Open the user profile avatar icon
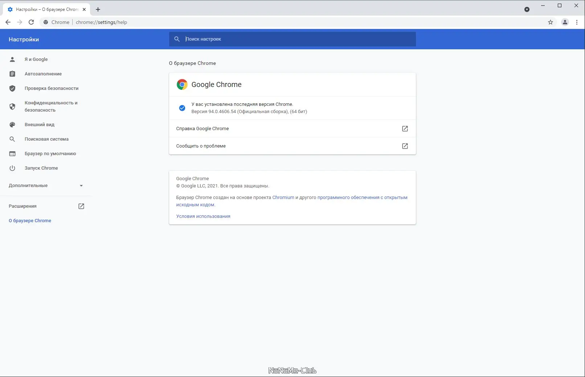 pos(565,22)
